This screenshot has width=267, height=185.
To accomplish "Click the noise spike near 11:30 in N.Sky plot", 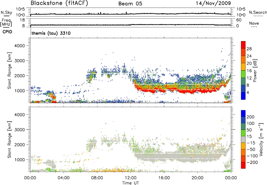I will coord(126,13).
